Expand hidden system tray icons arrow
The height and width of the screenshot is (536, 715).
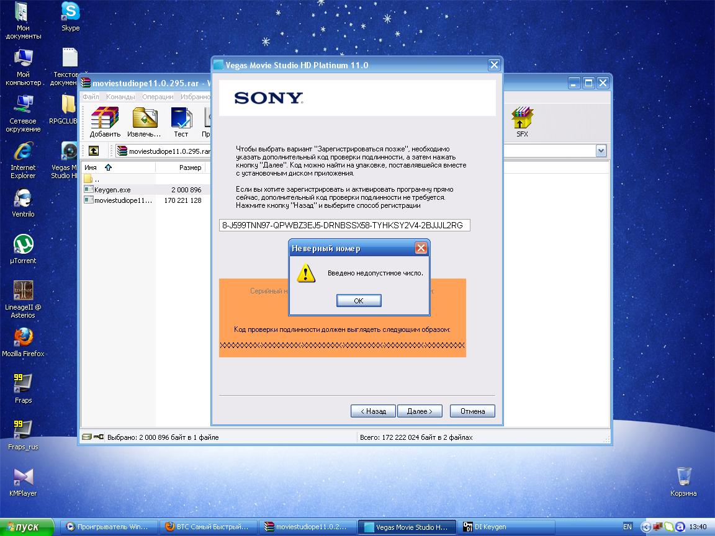[645, 527]
